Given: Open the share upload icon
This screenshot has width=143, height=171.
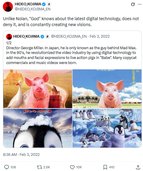Looking at the screenshot, I should pos(138,167).
